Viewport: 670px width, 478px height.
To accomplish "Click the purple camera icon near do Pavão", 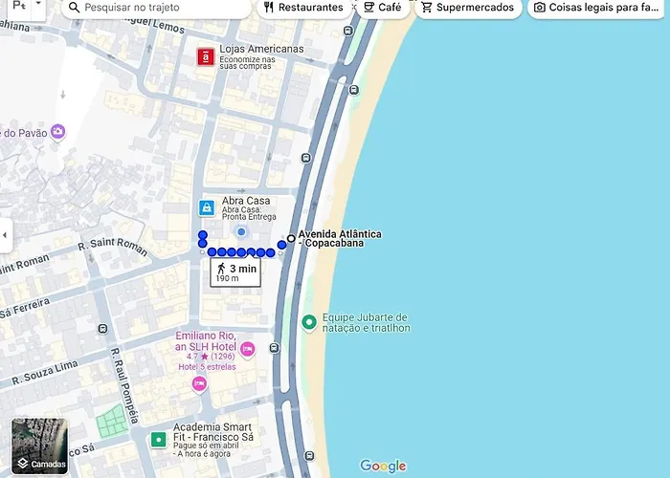I will click(57, 132).
